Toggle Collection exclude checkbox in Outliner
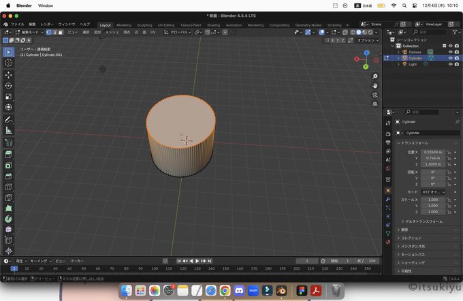Image resolution: width=463 pixels, height=301 pixels. tap(444, 46)
